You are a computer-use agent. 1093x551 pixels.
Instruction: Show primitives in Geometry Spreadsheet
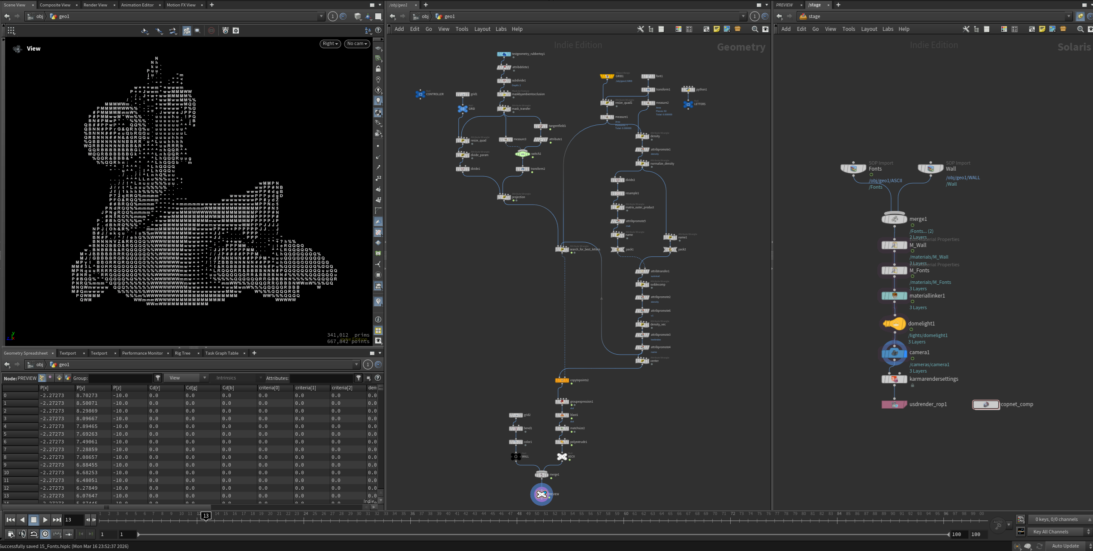(59, 378)
